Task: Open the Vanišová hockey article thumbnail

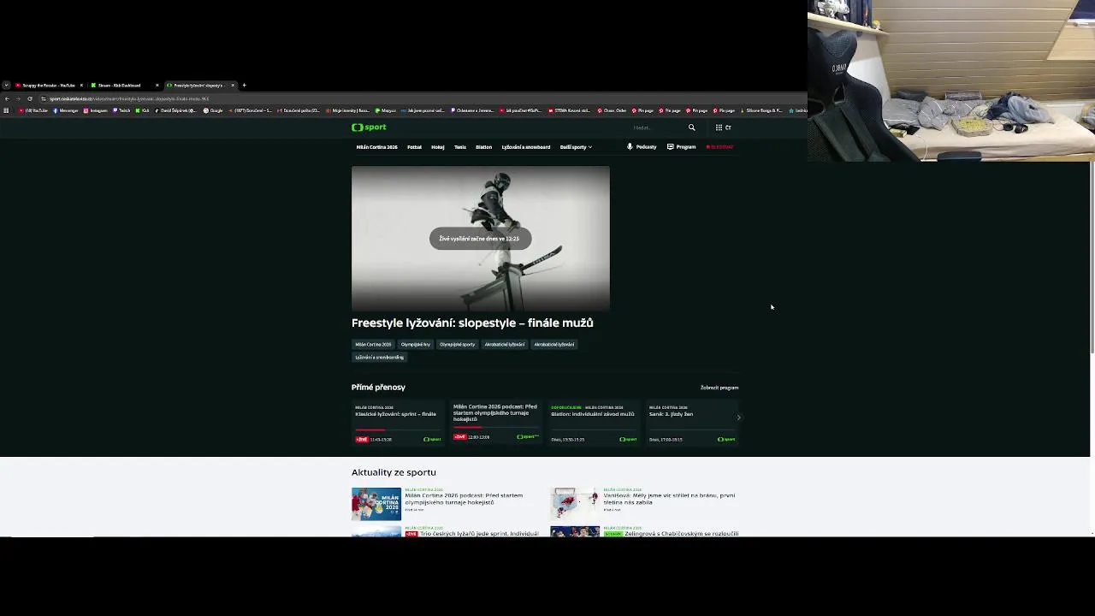Action: click(x=575, y=504)
